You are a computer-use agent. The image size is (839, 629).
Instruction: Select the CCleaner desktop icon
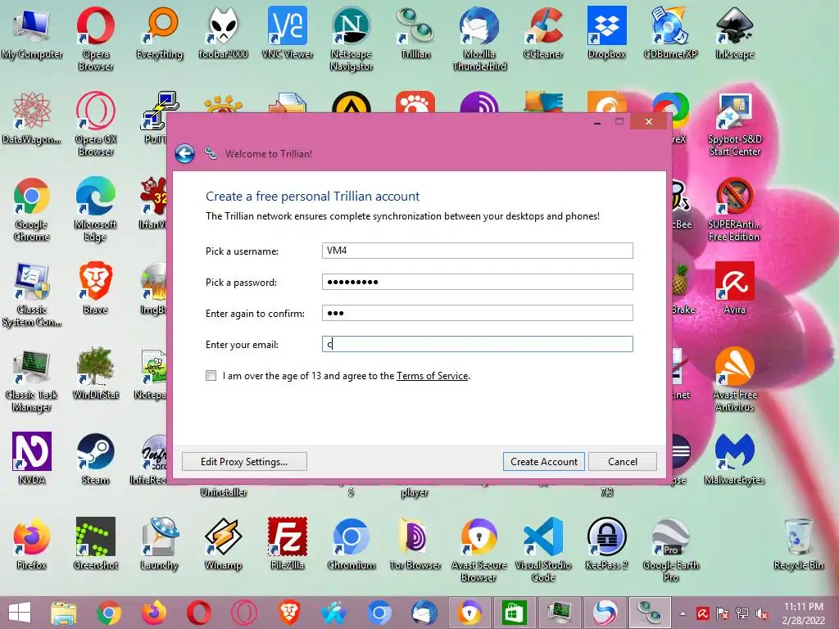tap(543, 33)
